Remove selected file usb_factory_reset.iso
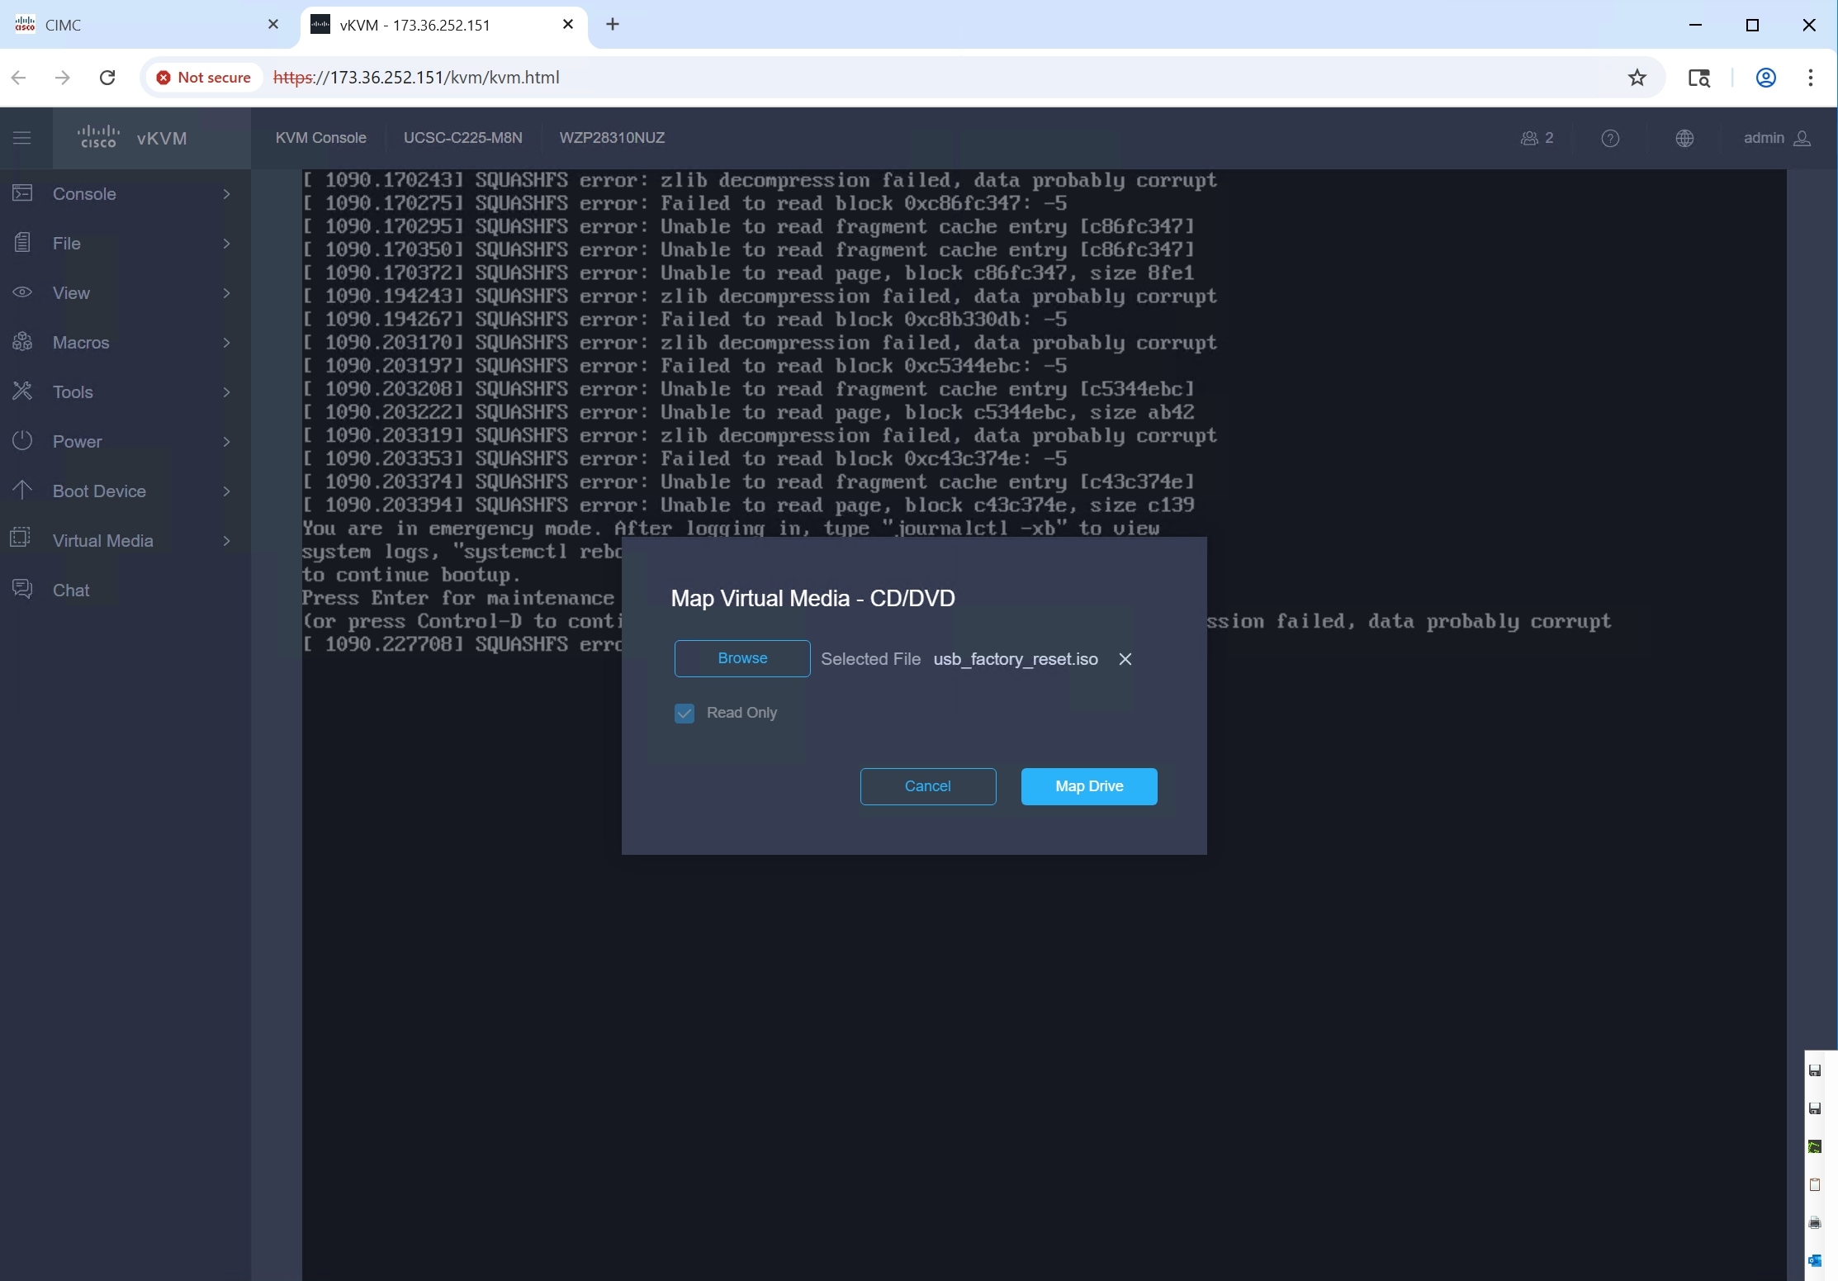Viewport: 1838px width, 1281px height. pos(1125,659)
